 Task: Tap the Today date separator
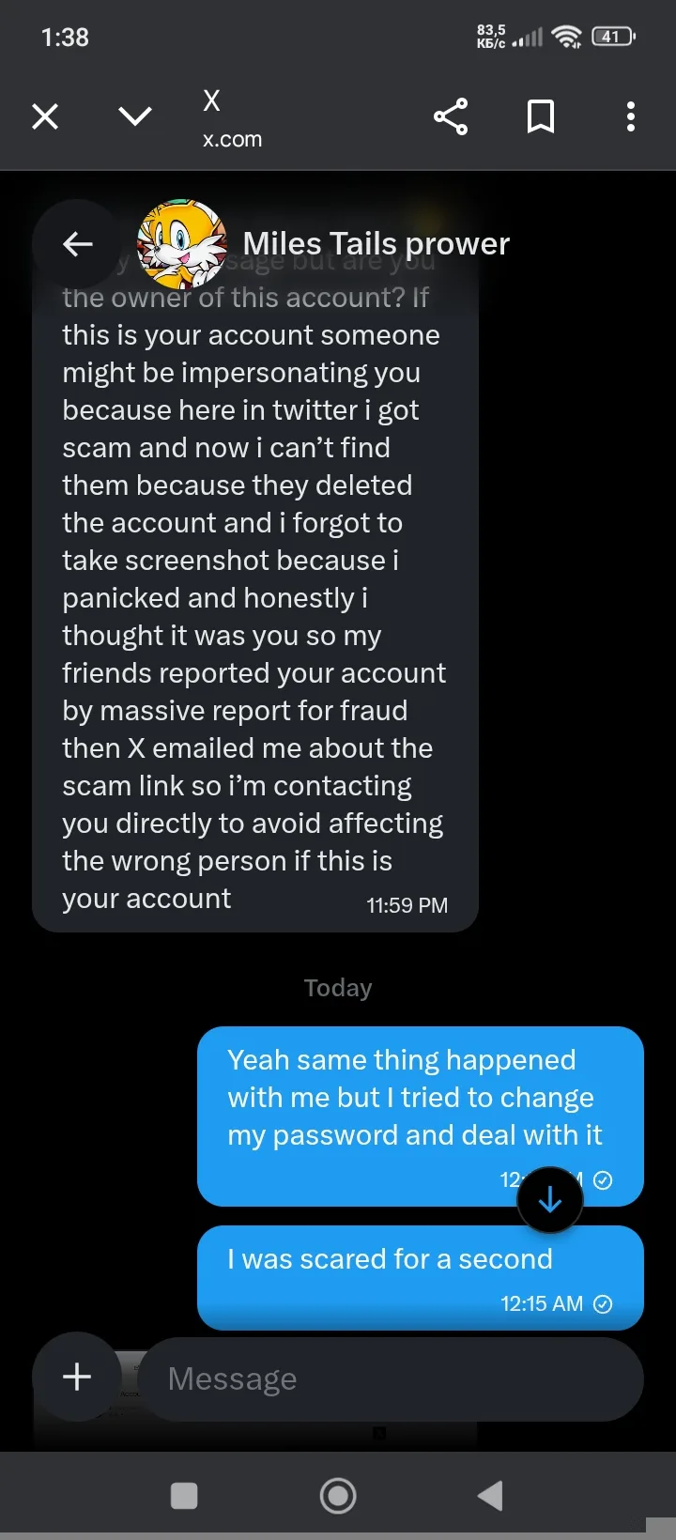click(x=338, y=988)
